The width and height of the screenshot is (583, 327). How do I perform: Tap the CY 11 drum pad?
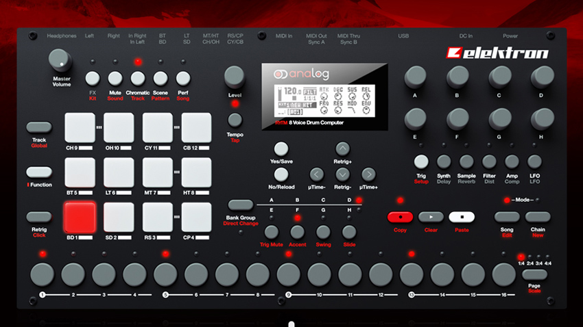(158, 127)
